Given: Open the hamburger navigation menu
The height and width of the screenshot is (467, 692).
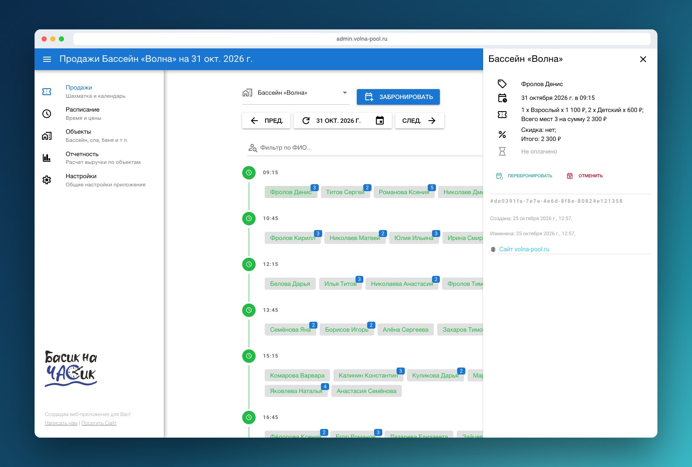Looking at the screenshot, I should click(47, 59).
